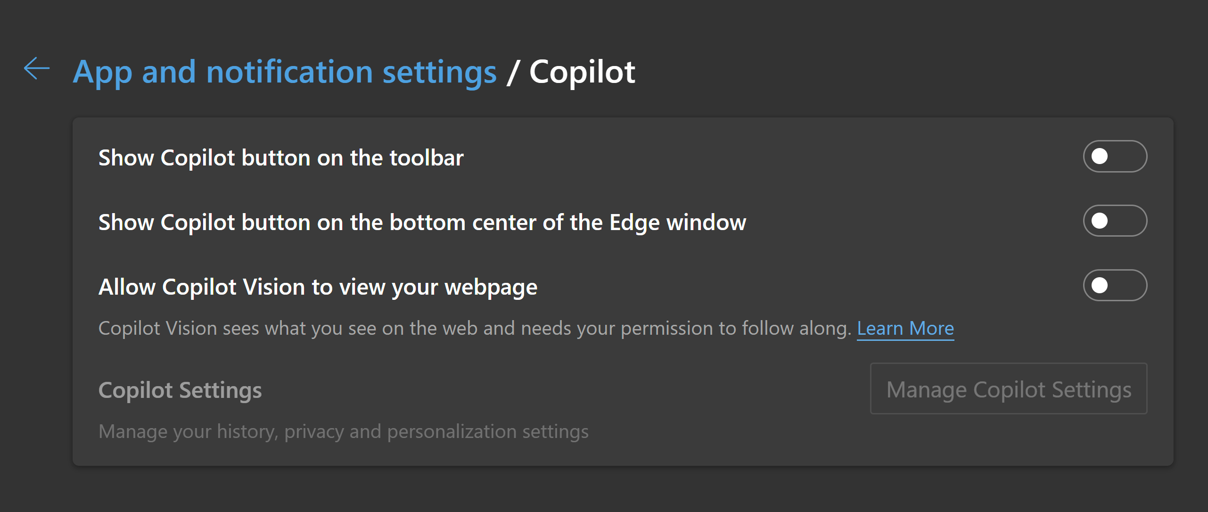Turn on Allow Copilot Vision switch
Image resolution: width=1208 pixels, height=512 pixels.
tap(1115, 285)
